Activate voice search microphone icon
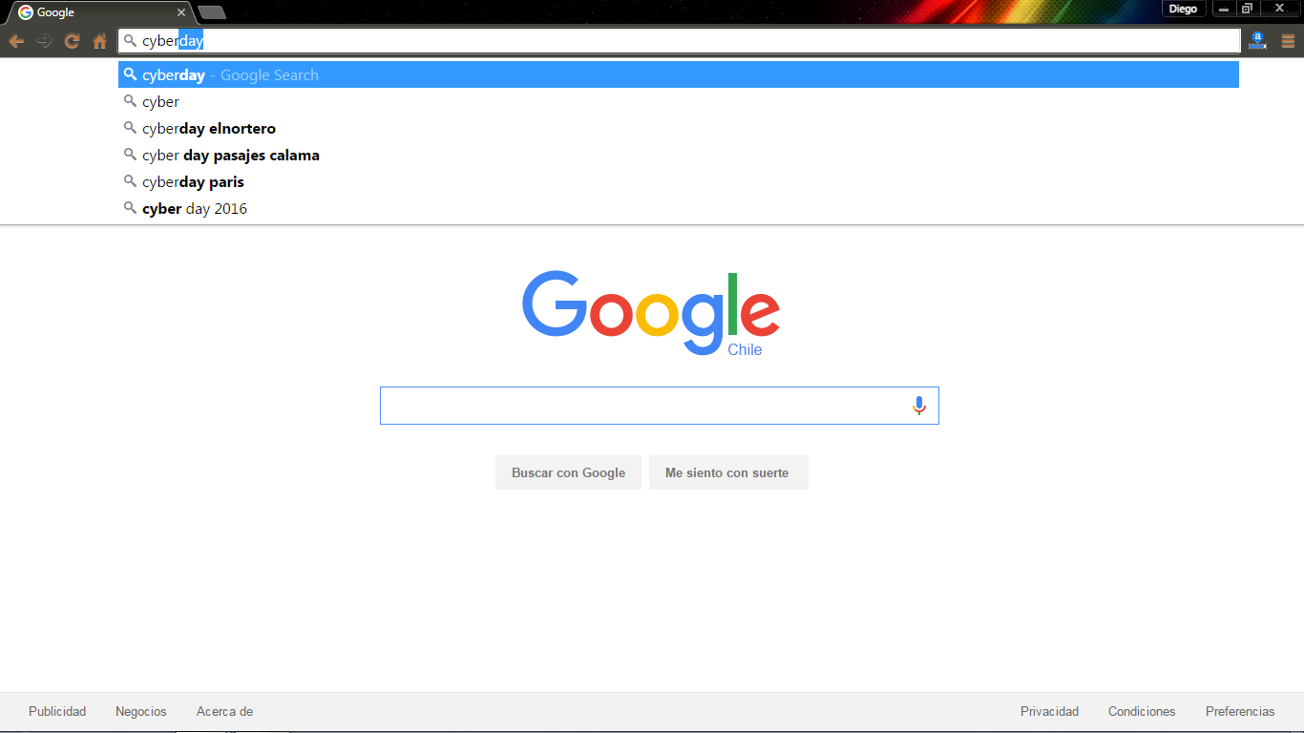Viewport: 1304px width, 733px height. pyautogui.click(x=919, y=406)
